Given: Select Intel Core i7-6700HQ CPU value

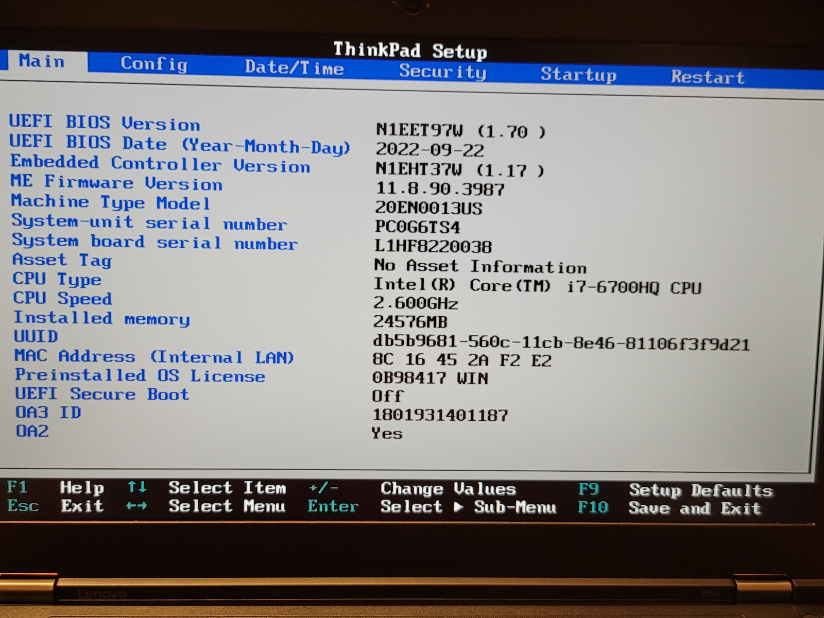Looking at the screenshot, I should [x=538, y=286].
